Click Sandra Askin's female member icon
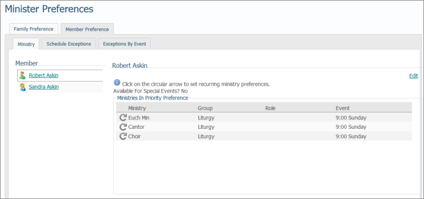Screen dimensions: 424x199 pos(23,87)
